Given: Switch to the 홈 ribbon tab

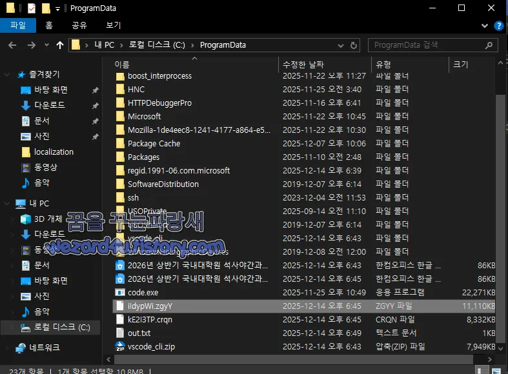Looking at the screenshot, I should (49, 25).
